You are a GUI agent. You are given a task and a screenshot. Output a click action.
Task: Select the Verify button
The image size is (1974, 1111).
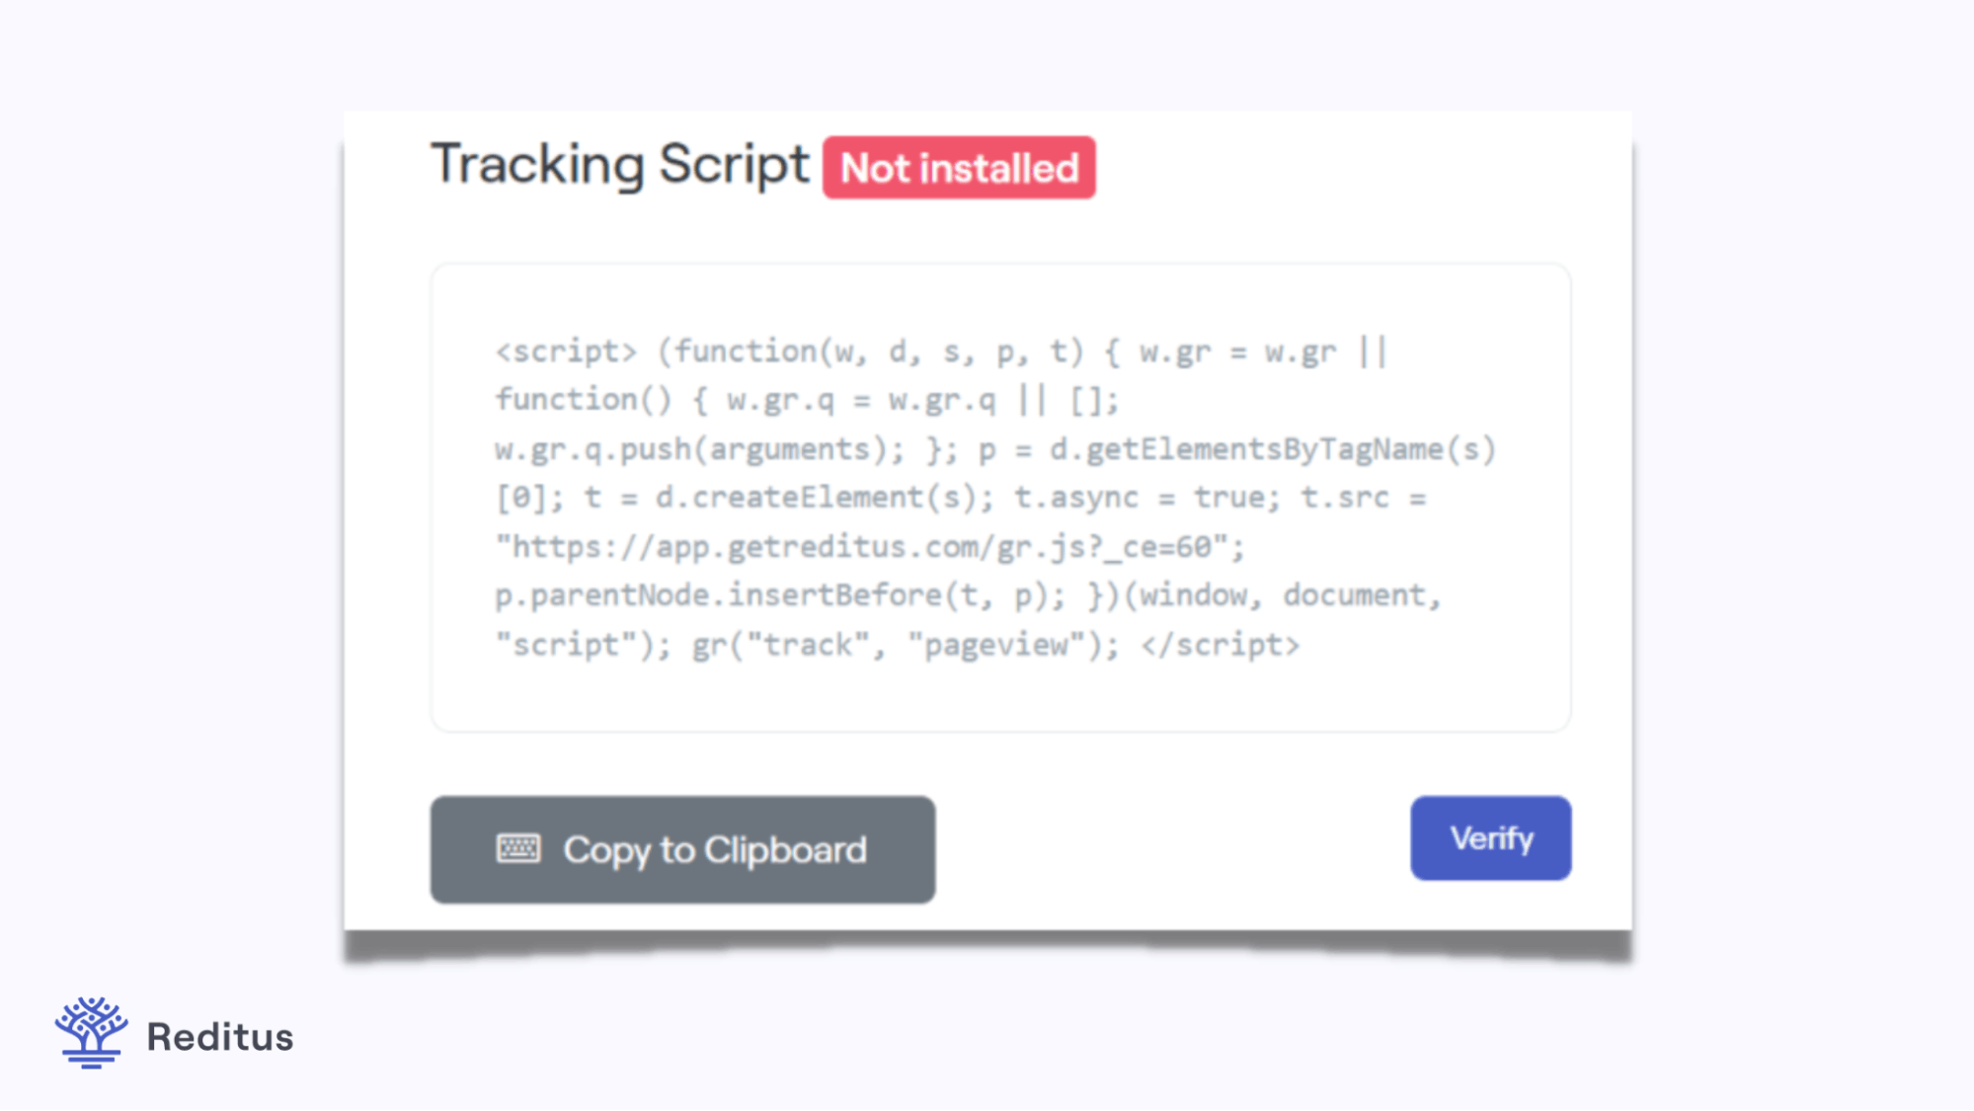point(1490,837)
